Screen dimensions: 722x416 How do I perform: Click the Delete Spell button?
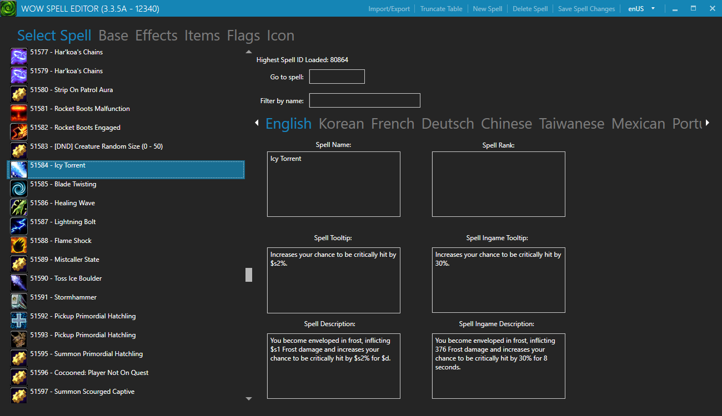pos(530,9)
